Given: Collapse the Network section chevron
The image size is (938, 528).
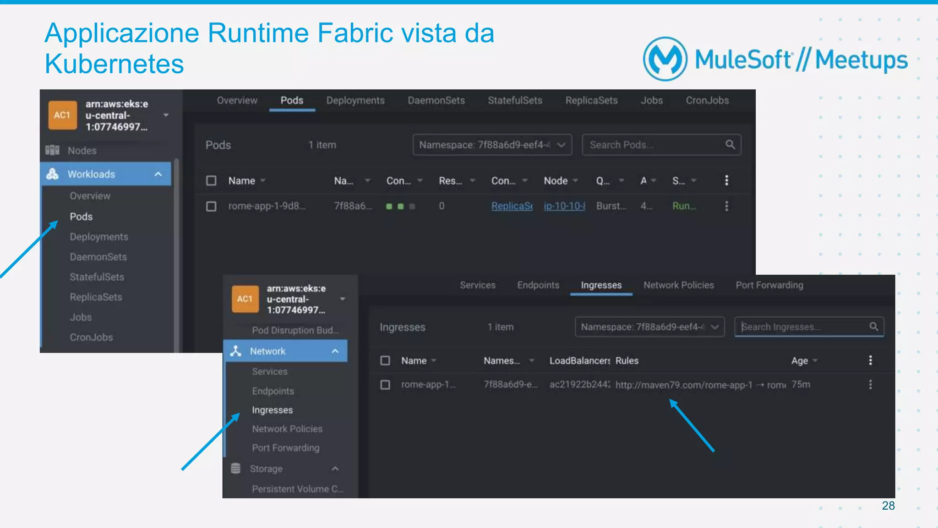Looking at the screenshot, I should click(335, 351).
